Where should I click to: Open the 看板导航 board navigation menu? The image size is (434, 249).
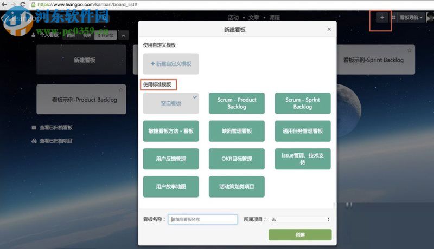point(411,18)
